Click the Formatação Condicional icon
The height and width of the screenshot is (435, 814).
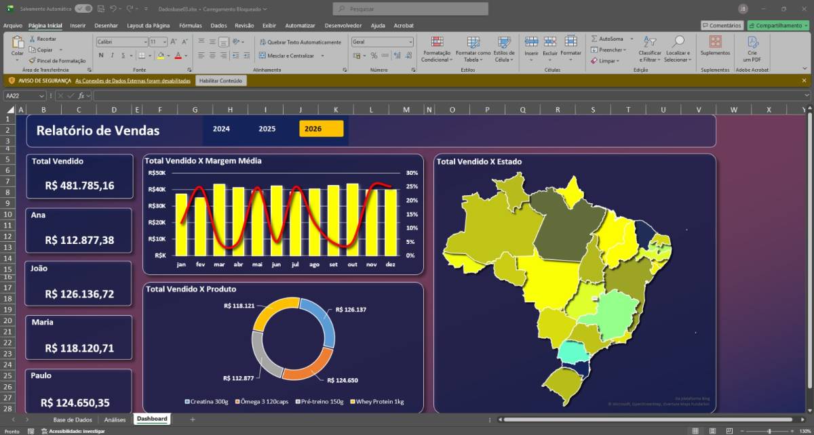pyautogui.click(x=438, y=42)
